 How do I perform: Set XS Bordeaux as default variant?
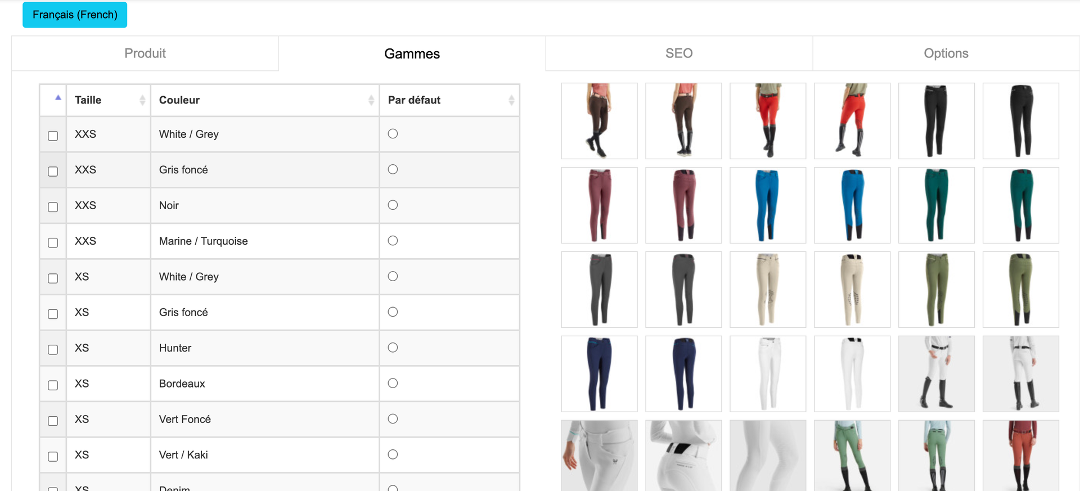[x=393, y=383]
